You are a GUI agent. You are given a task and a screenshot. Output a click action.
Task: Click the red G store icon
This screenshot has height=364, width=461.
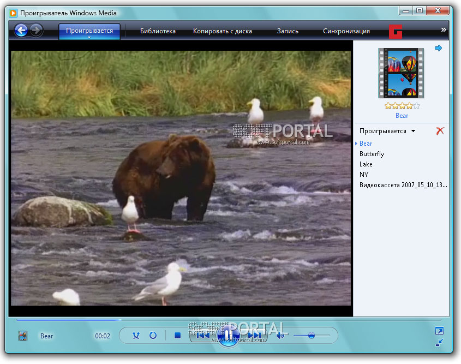[396, 32]
